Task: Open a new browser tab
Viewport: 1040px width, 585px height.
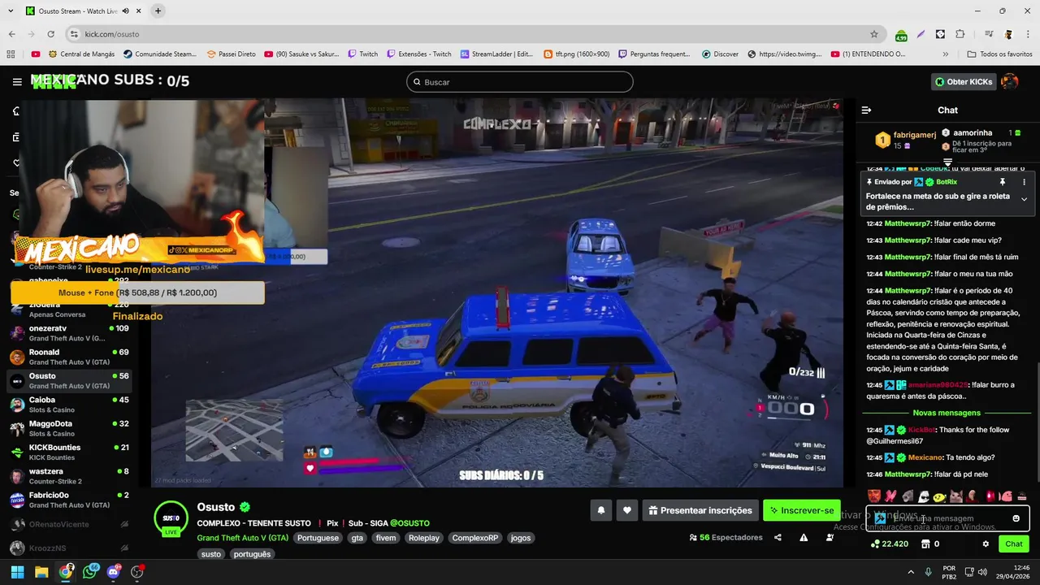Action: click(158, 11)
